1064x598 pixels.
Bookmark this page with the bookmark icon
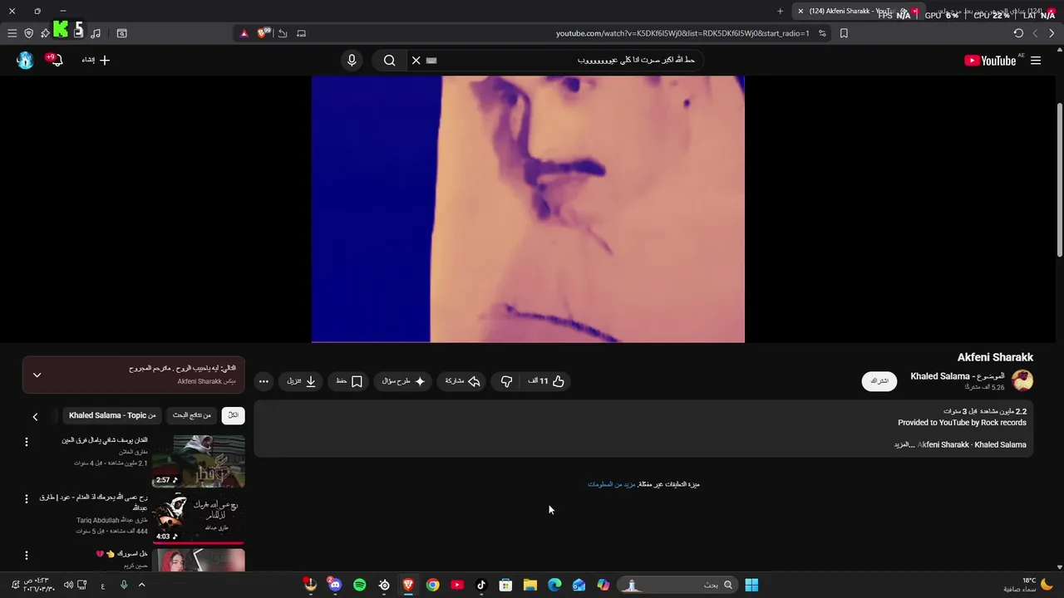point(844,33)
